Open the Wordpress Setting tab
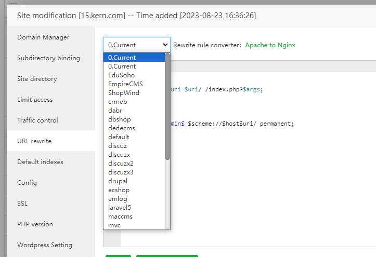Screen dimensions: 376x257 45,245
